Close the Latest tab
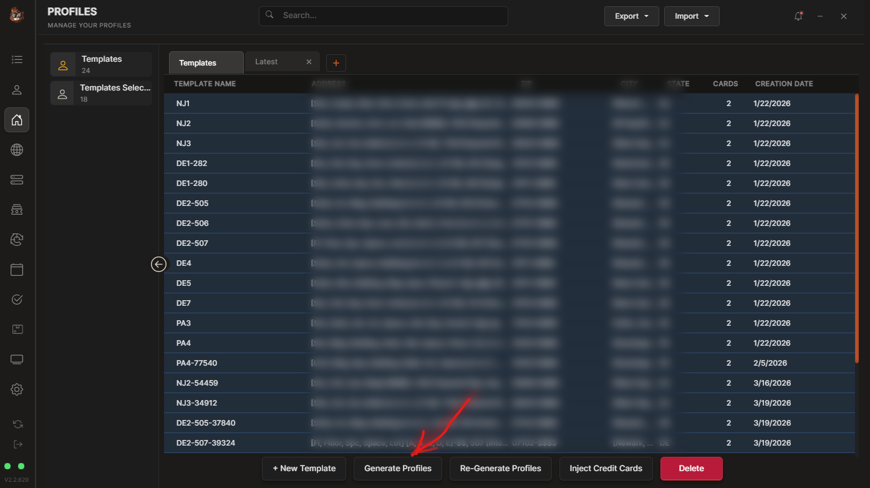Screen dimensions: 870x488 (x=309, y=62)
